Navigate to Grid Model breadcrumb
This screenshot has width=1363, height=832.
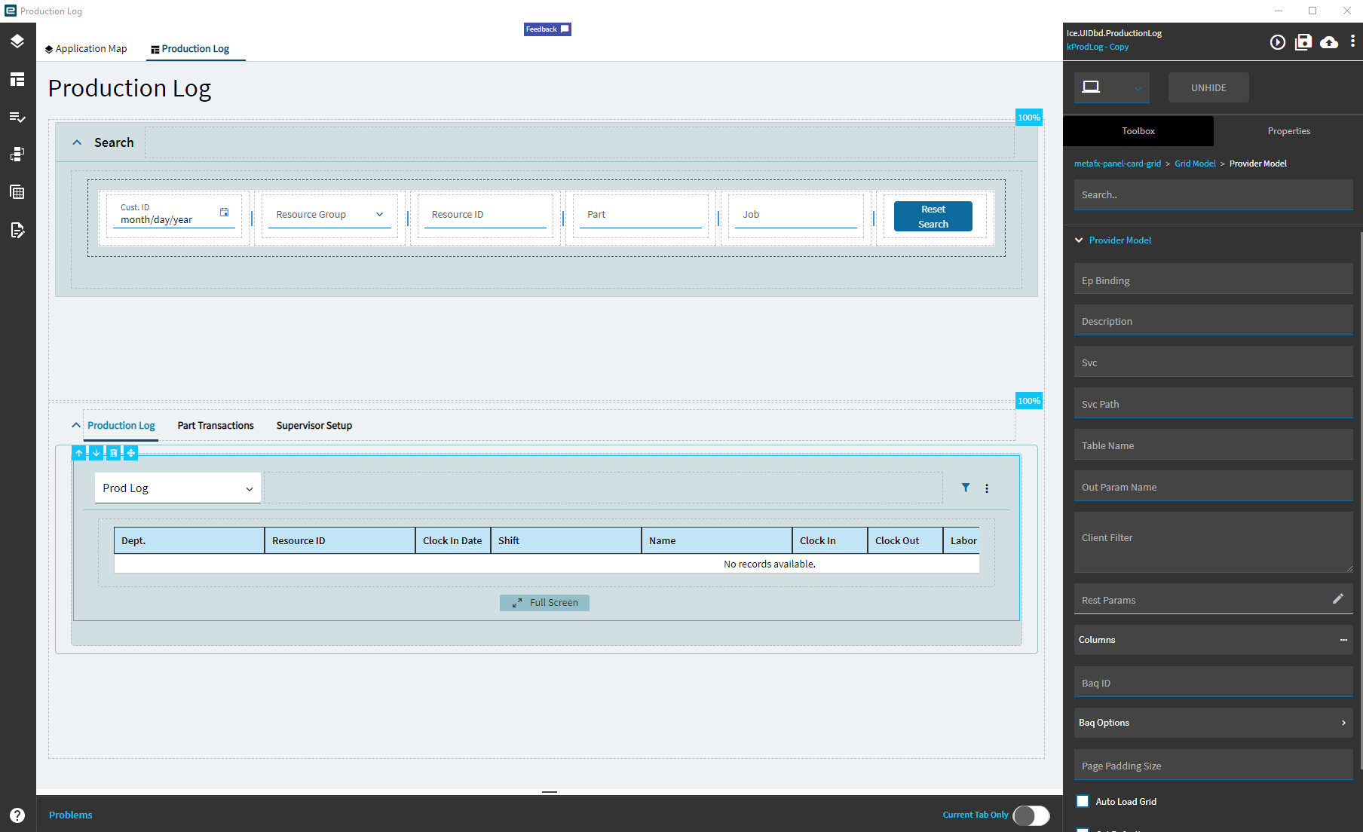point(1195,164)
